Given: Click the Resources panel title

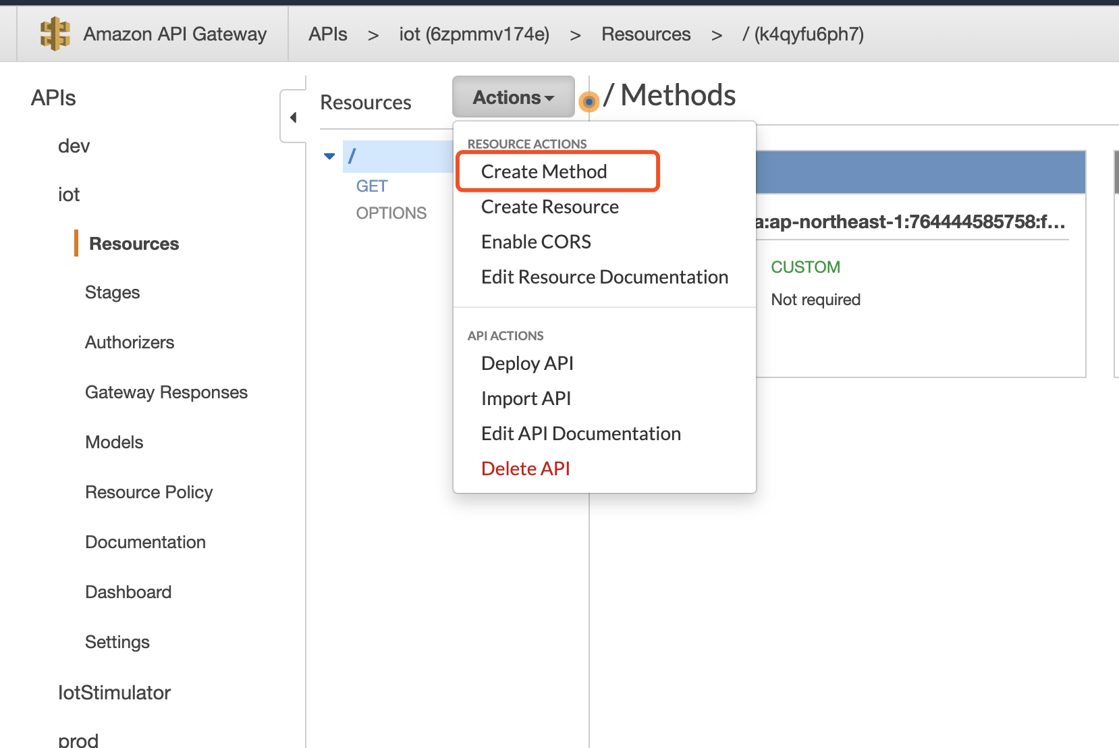Looking at the screenshot, I should [x=366, y=103].
